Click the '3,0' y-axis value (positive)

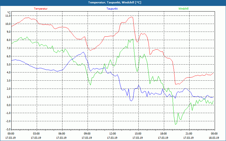9,81
